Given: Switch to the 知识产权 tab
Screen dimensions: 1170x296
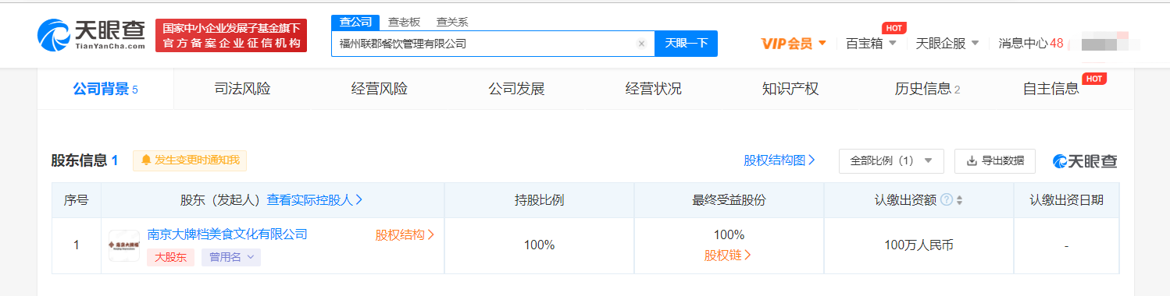Looking at the screenshot, I should [790, 89].
